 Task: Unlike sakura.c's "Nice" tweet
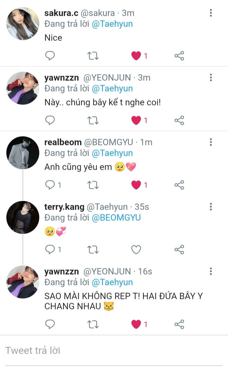point(136,56)
